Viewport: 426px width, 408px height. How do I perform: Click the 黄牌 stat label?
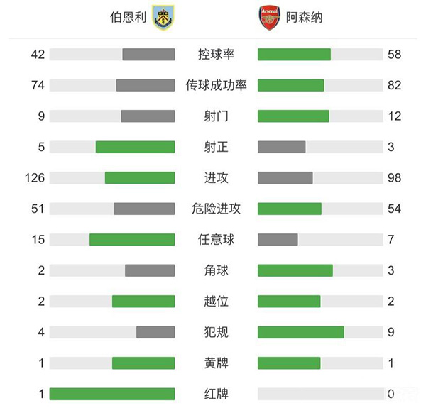[x=217, y=363]
